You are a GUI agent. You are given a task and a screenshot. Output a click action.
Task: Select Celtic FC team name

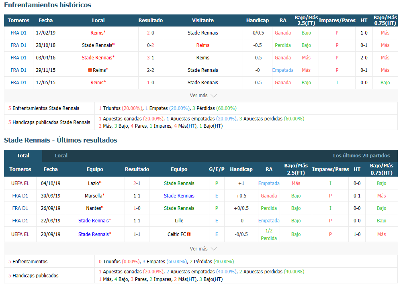pos(177,234)
